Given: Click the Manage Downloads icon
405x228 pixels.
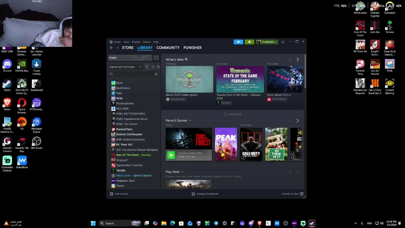Looking at the screenshot, I should click(x=193, y=194).
